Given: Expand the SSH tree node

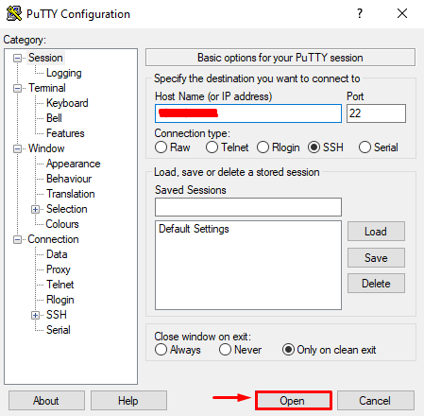Looking at the screenshot, I should tap(35, 315).
